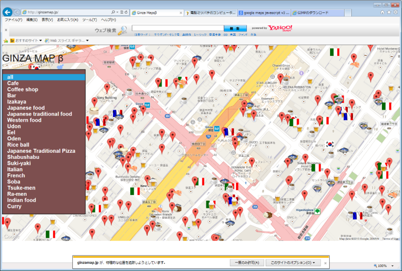Close the Yahoo search toolbar
Screen dimensions: 402x271
[6, 30]
